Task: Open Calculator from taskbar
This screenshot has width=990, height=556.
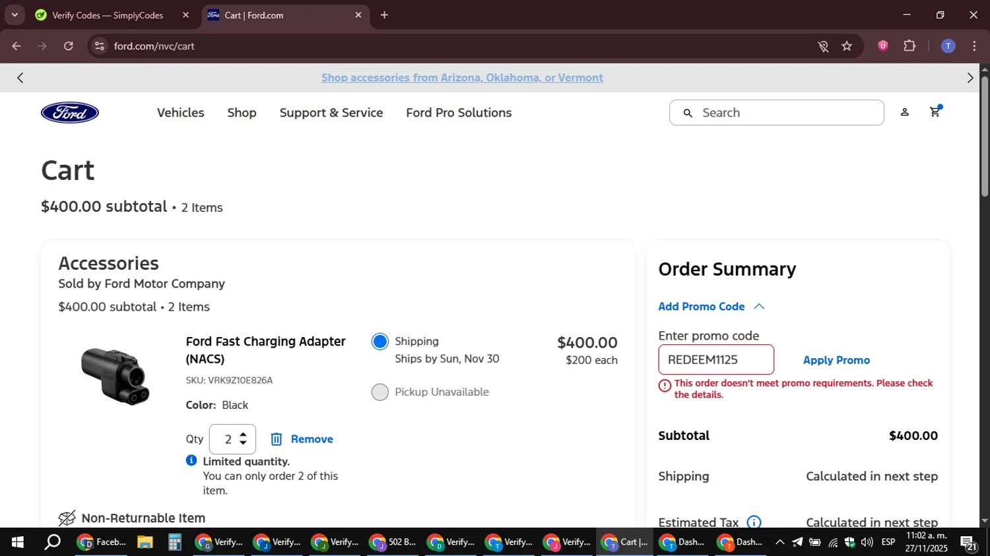Action: (x=174, y=542)
